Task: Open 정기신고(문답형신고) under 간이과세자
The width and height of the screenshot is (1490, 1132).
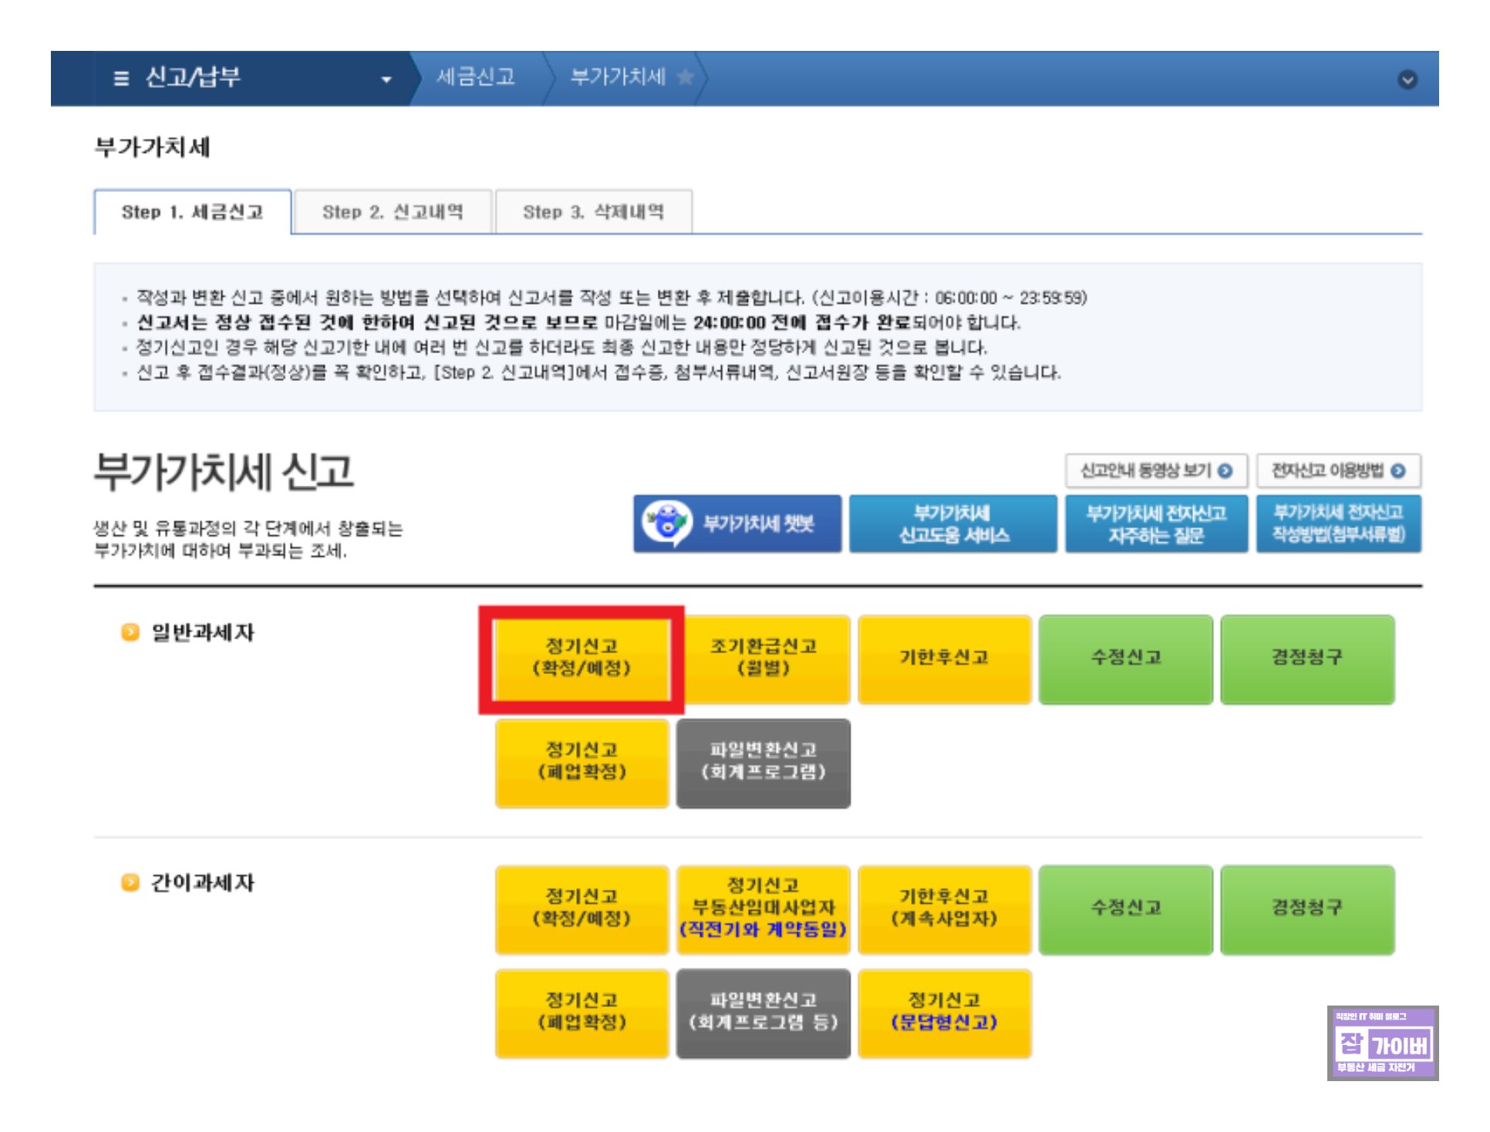Action: (x=944, y=1012)
